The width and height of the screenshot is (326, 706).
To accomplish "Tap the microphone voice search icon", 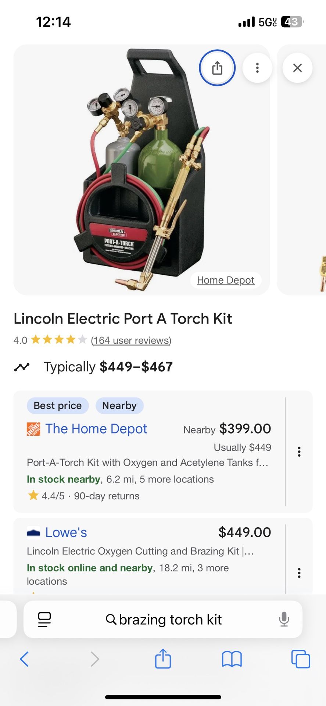I will pos(284,619).
